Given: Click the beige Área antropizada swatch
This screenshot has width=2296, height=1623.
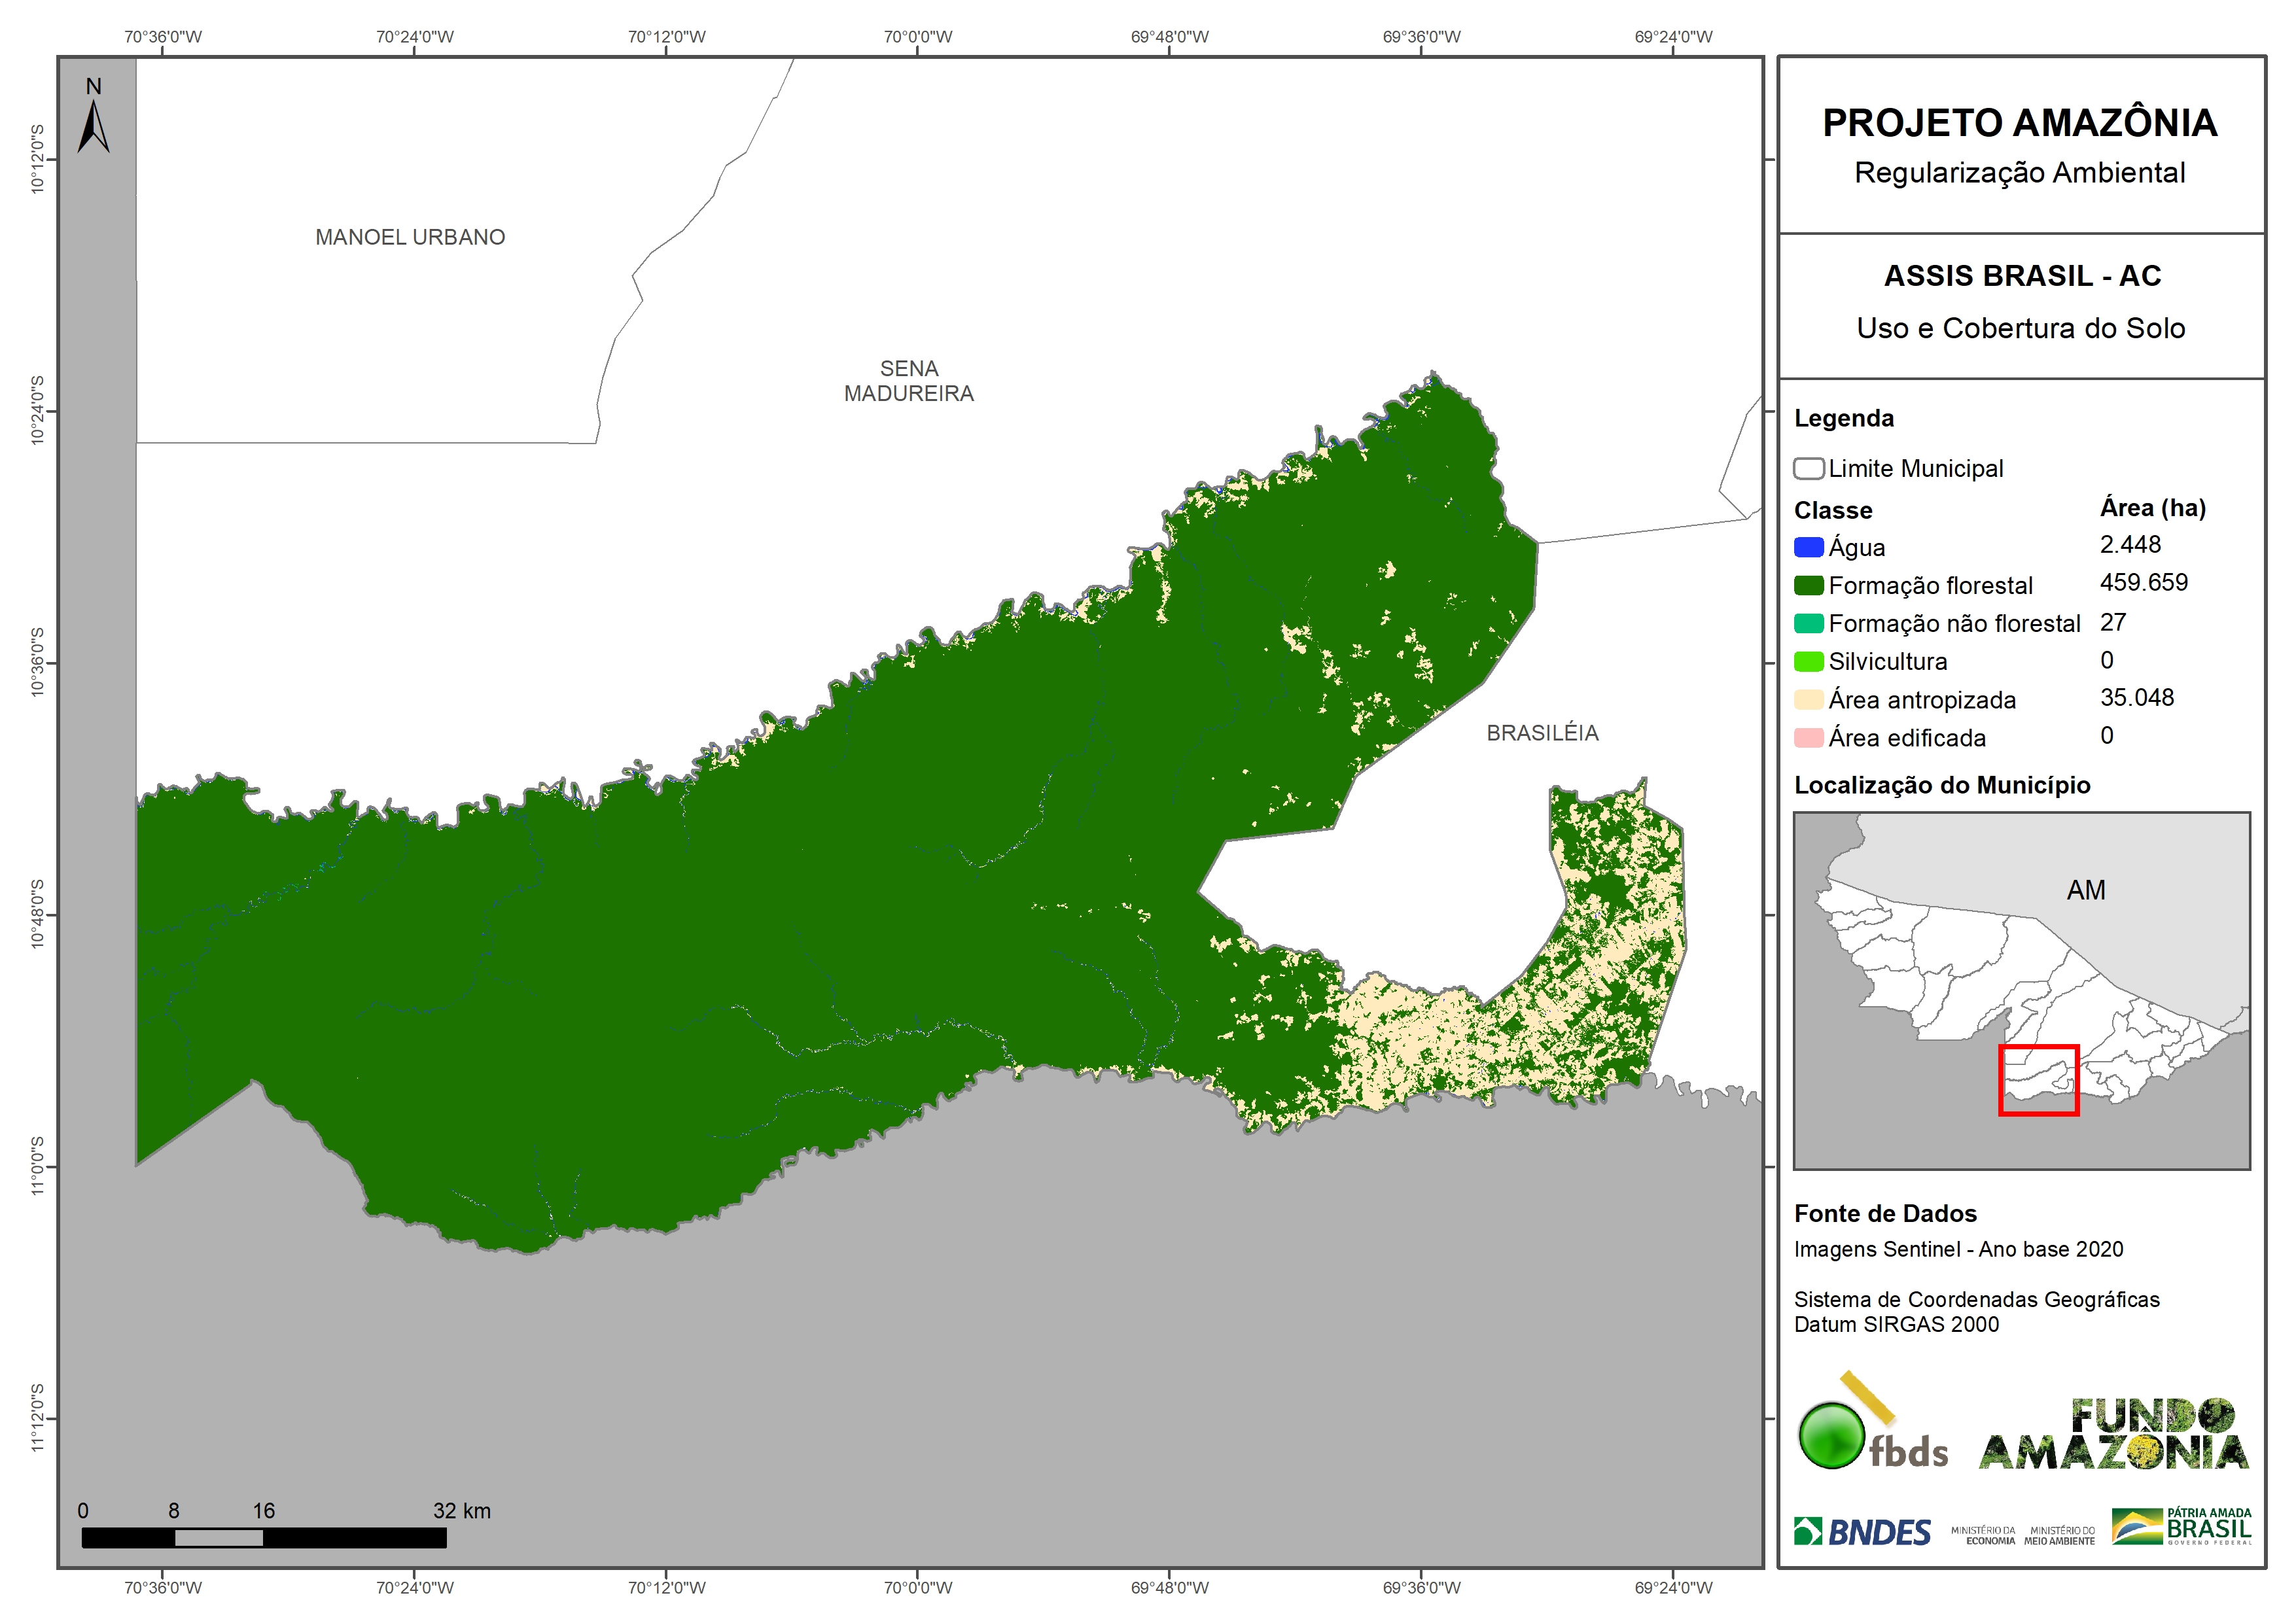Looking at the screenshot, I should tap(1808, 700).
